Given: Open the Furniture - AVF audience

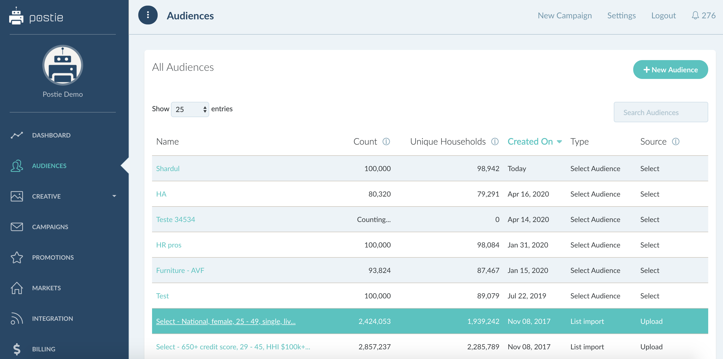Looking at the screenshot, I should tap(180, 270).
